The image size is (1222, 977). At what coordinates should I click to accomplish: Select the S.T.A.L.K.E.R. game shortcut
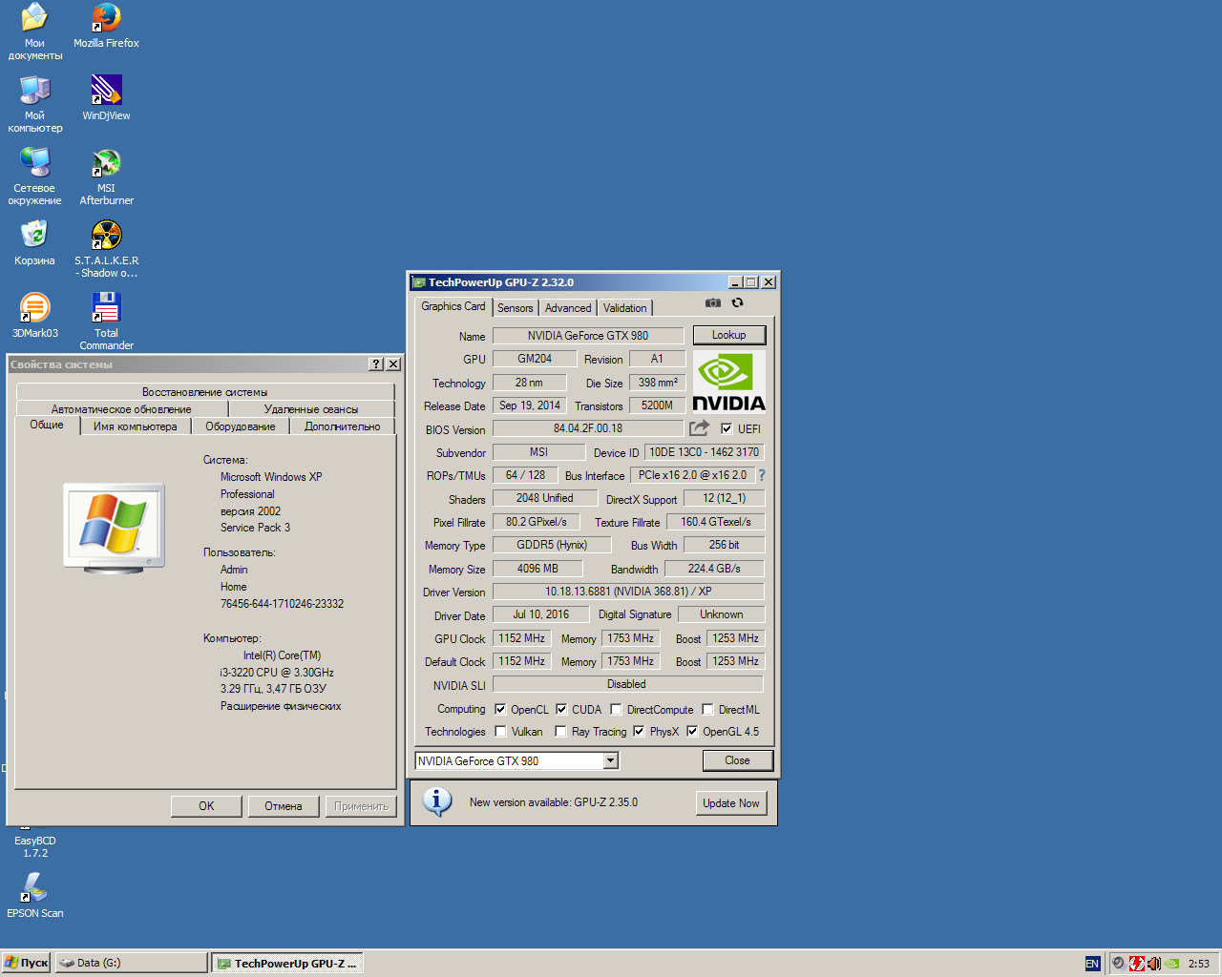click(x=106, y=249)
